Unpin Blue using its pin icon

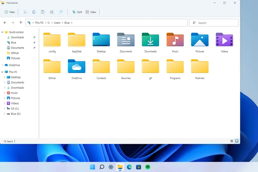[x=34, y=43]
